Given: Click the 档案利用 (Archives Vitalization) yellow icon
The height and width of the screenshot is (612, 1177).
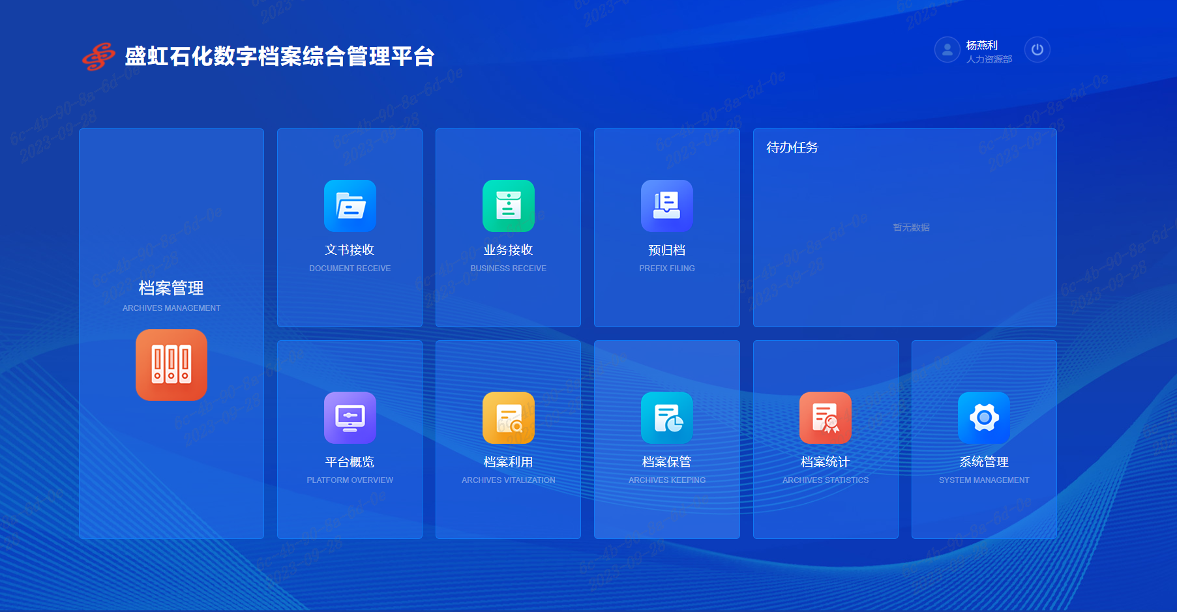Looking at the screenshot, I should pyautogui.click(x=508, y=418).
